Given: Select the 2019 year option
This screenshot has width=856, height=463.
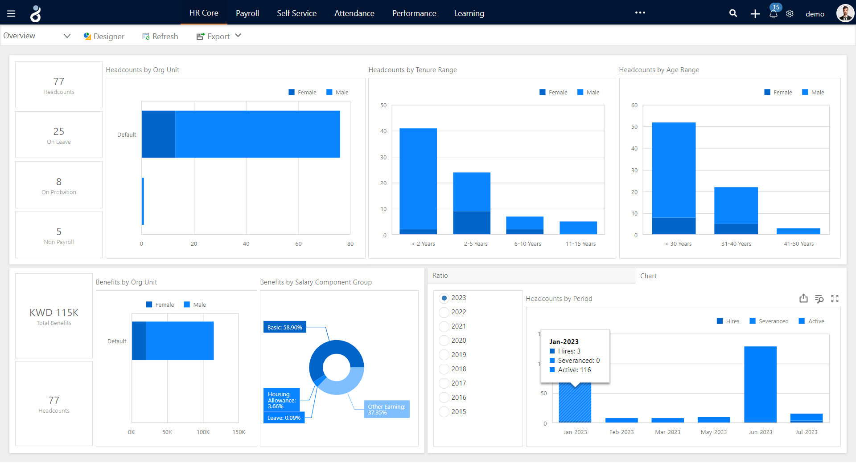Looking at the screenshot, I should [444, 355].
